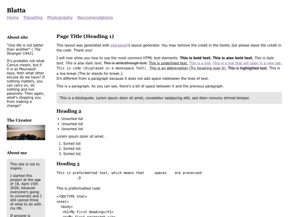Image resolution: width=289 pixels, height=217 pixels.
Task: Click the '<h1>My First Heading</h1>' code line
Action: 88,212
